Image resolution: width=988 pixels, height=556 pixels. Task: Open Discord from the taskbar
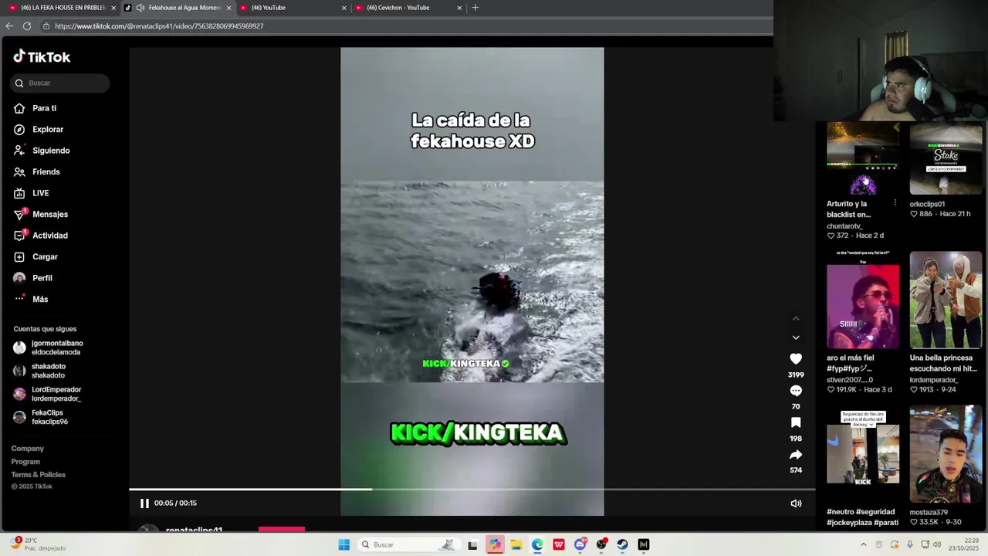(580, 545)
